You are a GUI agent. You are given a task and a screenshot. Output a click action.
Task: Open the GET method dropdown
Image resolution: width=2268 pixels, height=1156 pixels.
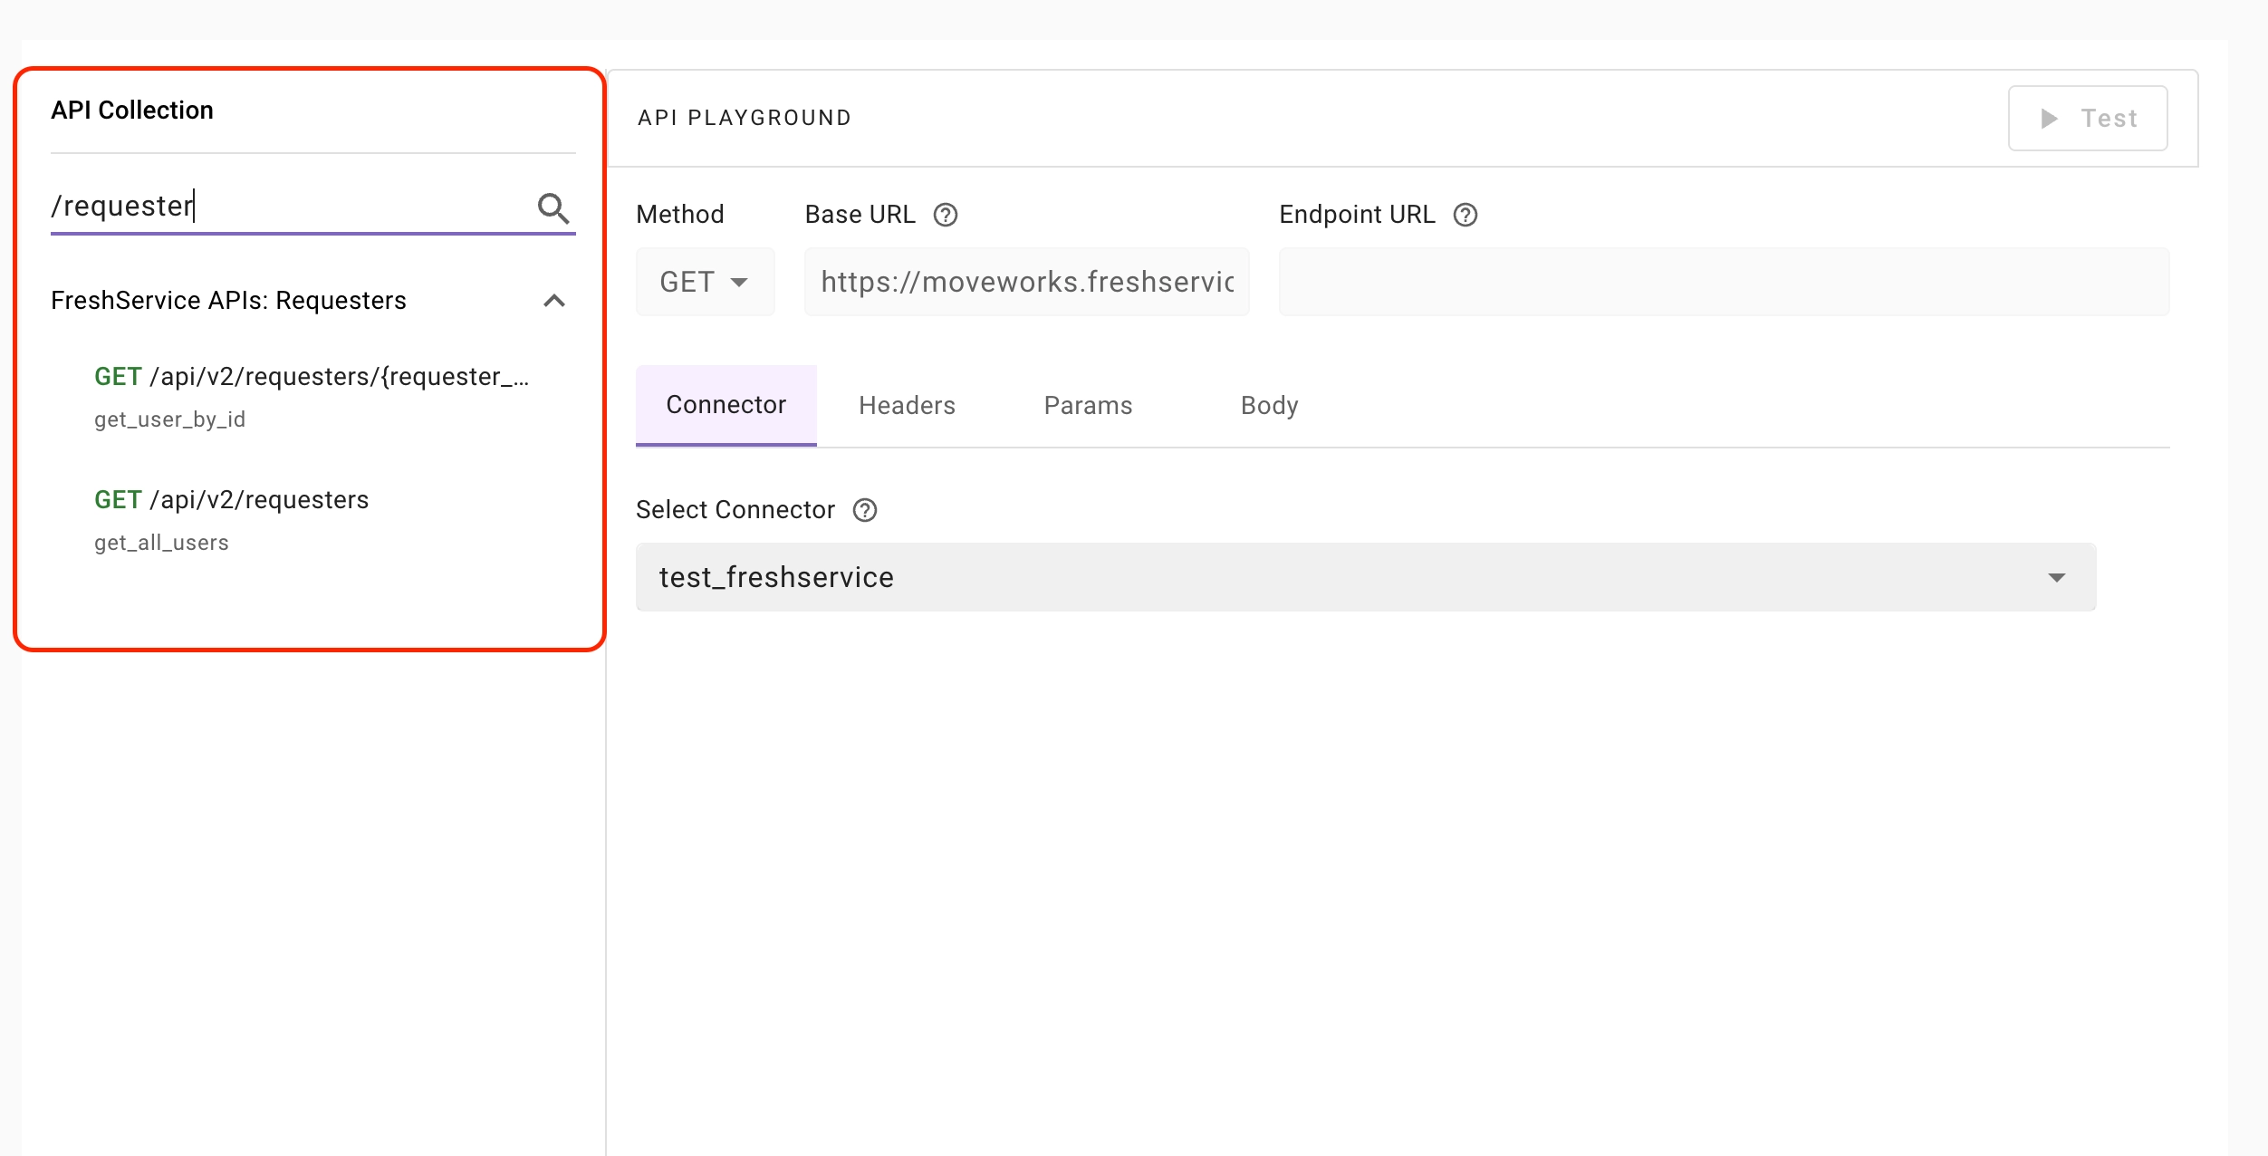[705, 282]
